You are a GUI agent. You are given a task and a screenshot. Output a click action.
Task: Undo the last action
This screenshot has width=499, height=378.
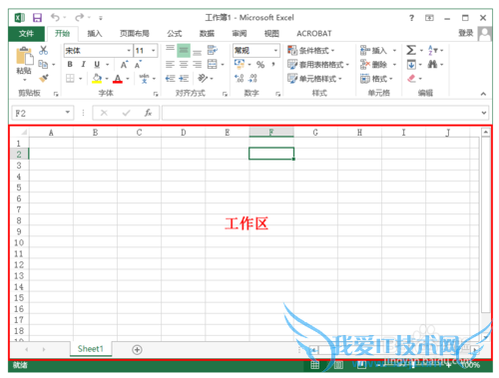click(x=55, y=17)
